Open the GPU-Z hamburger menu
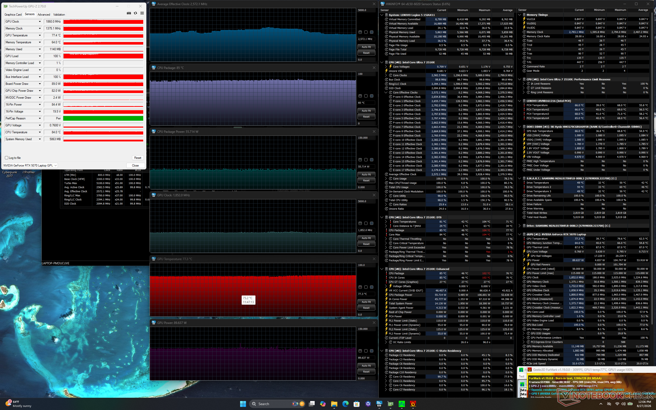Image resolution: width=656 pixels, height=410 pixels. 142,13
